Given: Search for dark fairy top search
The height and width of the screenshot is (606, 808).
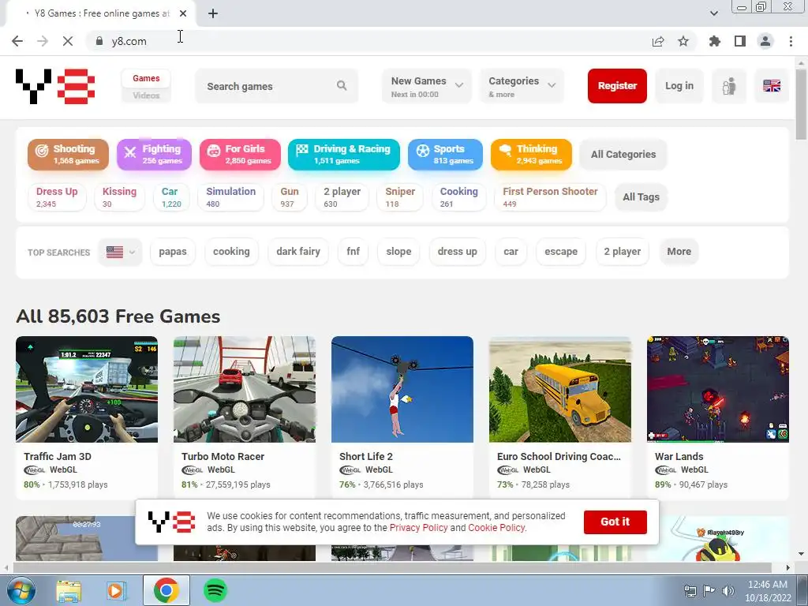Looking at the screenshot, I should tap(297, 252).
